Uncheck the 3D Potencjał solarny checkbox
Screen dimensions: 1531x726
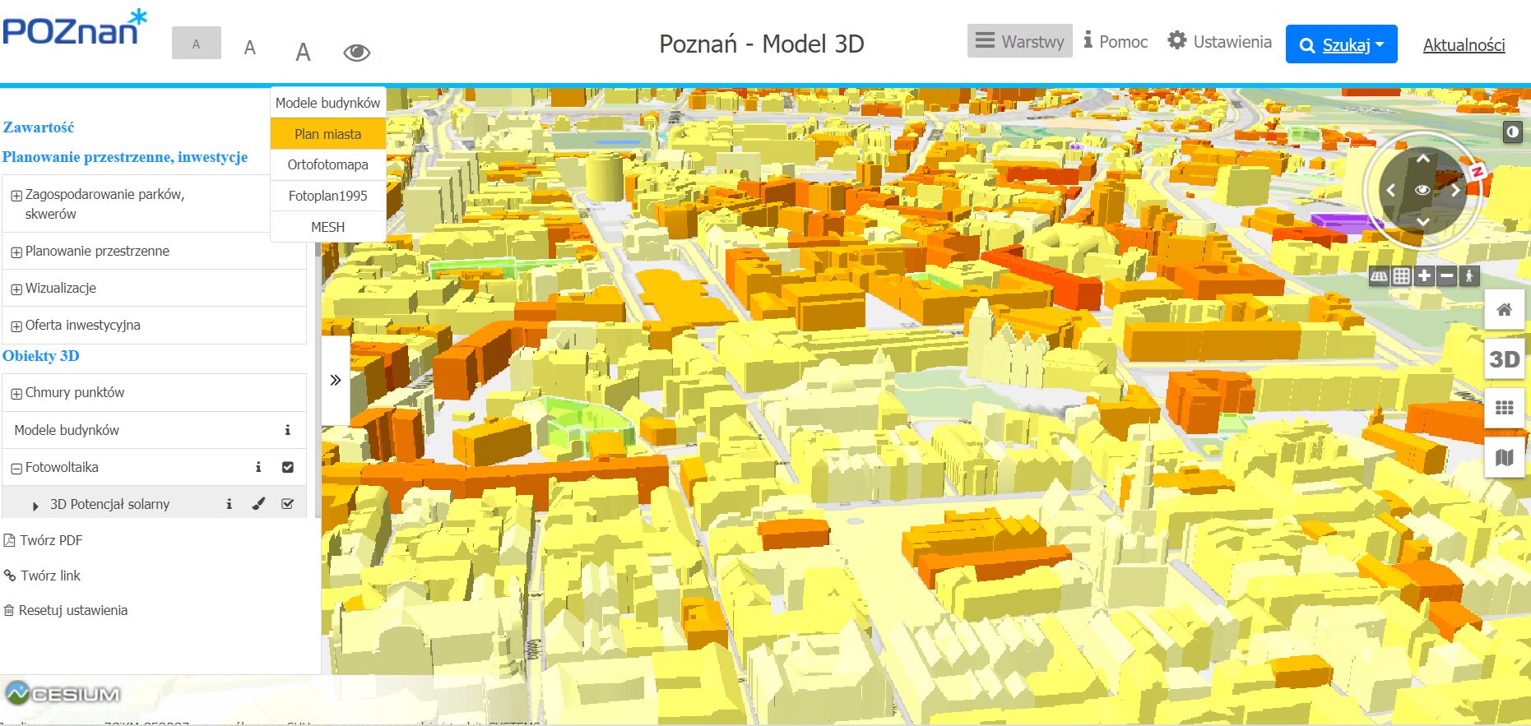pos(288,504)
